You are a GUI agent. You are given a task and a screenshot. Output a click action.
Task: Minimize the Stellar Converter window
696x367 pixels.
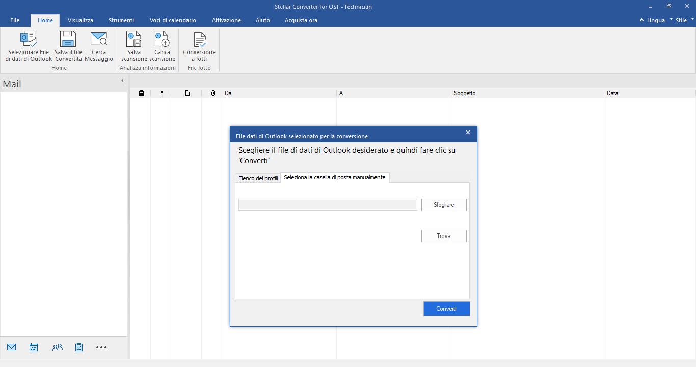pyautogui.click(x=651, y=6)
